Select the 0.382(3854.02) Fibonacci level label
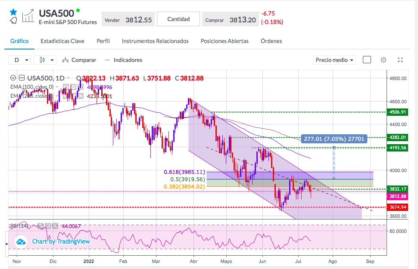Image resolution: width=418 pixels, height=269 pixels. tap(184, 187)
